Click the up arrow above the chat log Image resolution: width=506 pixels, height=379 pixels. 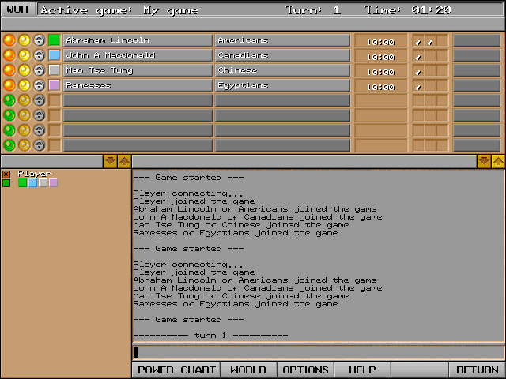coord(498,161)
